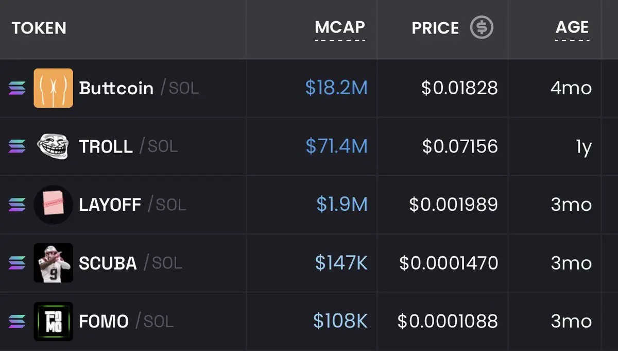
Task: Toggle the dollar currency icon beside PRICE
Action: click(482, 27)
